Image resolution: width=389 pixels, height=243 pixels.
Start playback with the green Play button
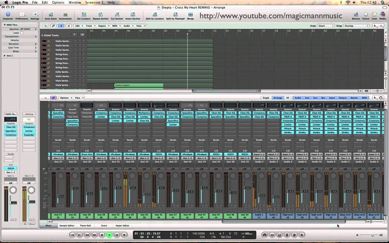tap(109, 235)
